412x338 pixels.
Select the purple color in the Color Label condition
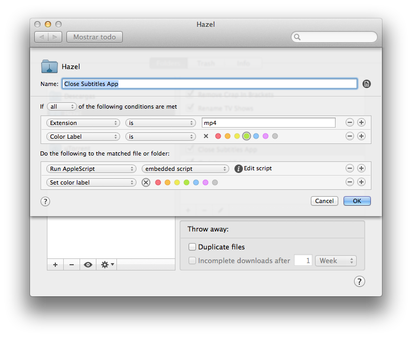tap(266, 136)
